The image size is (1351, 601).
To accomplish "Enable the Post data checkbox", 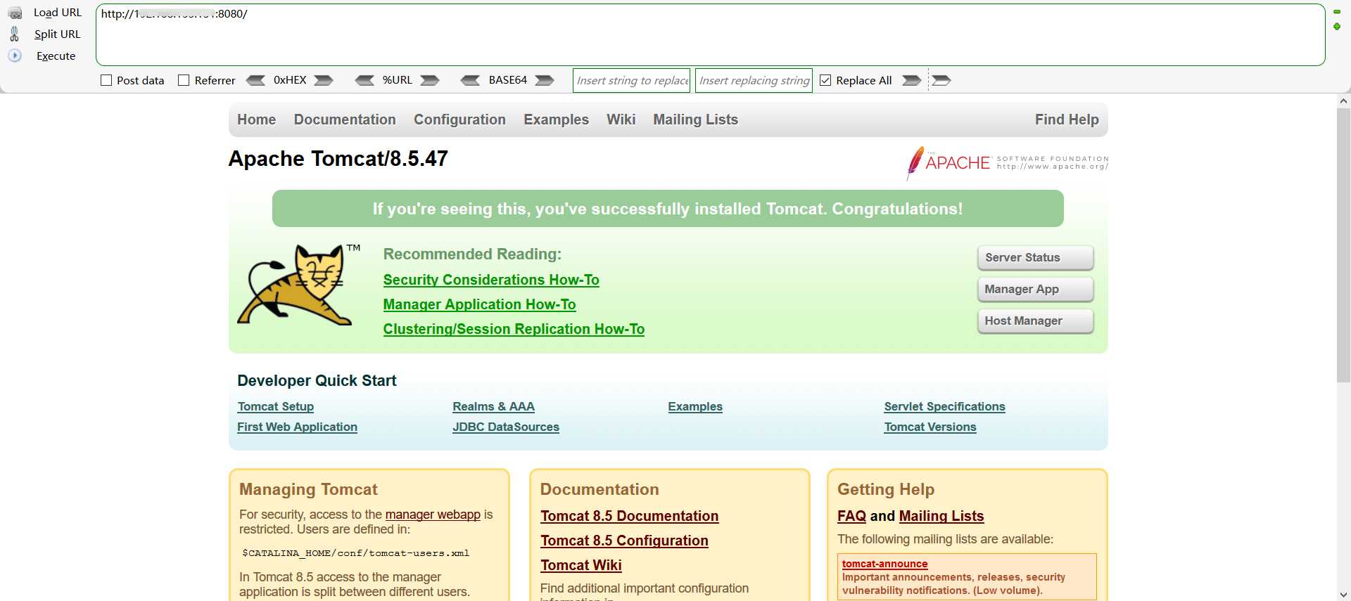I will click(x=106, y=80).
